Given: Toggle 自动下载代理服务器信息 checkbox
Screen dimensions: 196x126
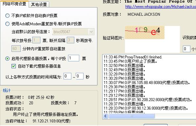Looking at the screenshot, I should [13, 66].
